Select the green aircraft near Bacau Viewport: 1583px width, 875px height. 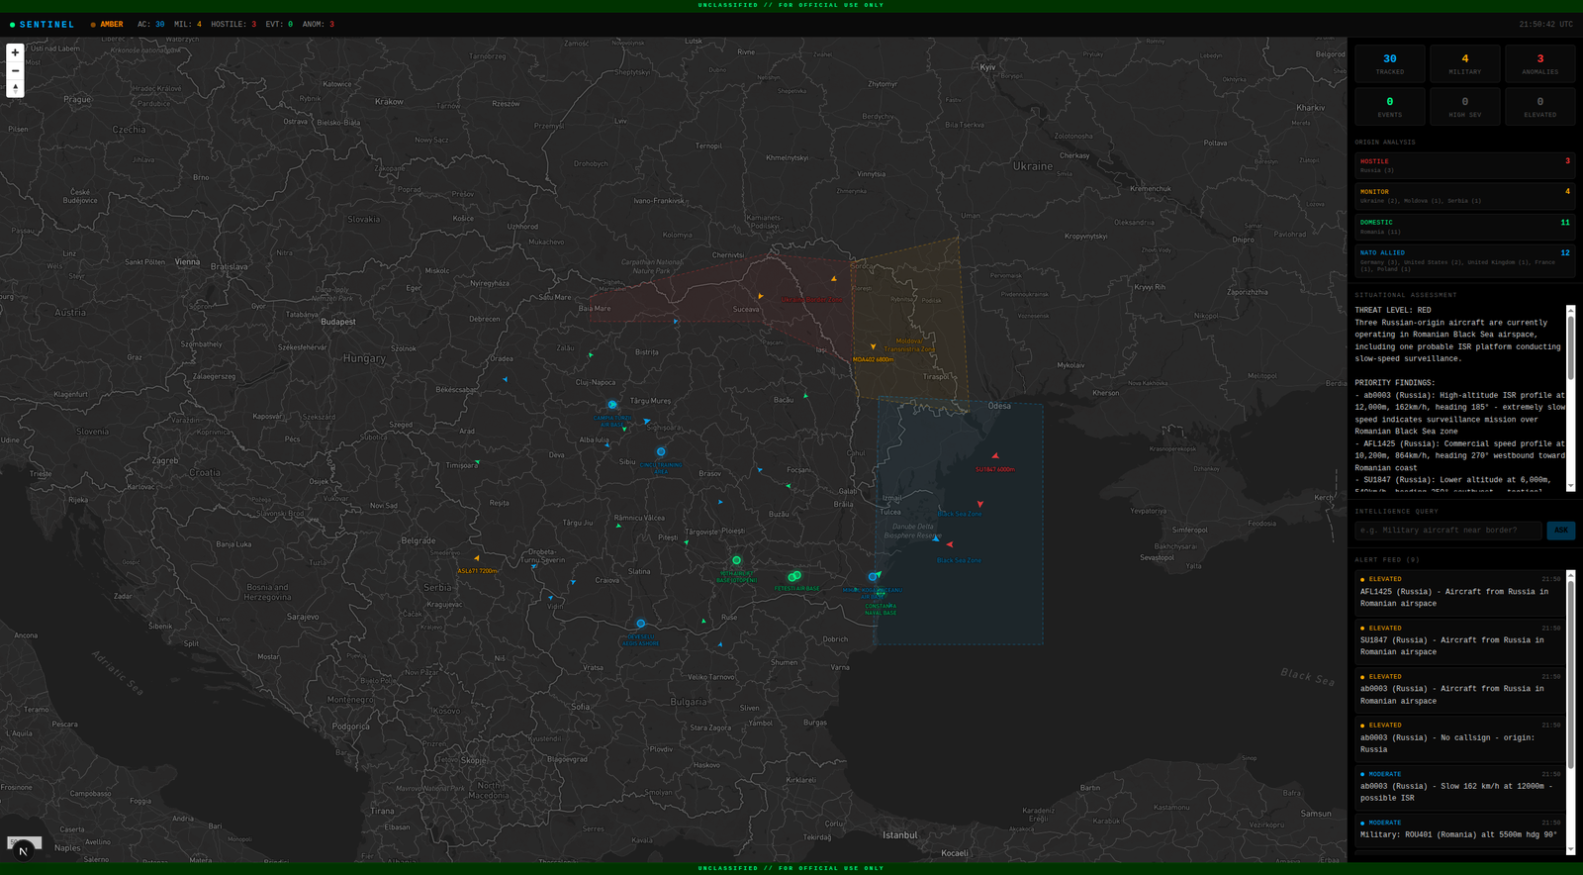point(805,396)
